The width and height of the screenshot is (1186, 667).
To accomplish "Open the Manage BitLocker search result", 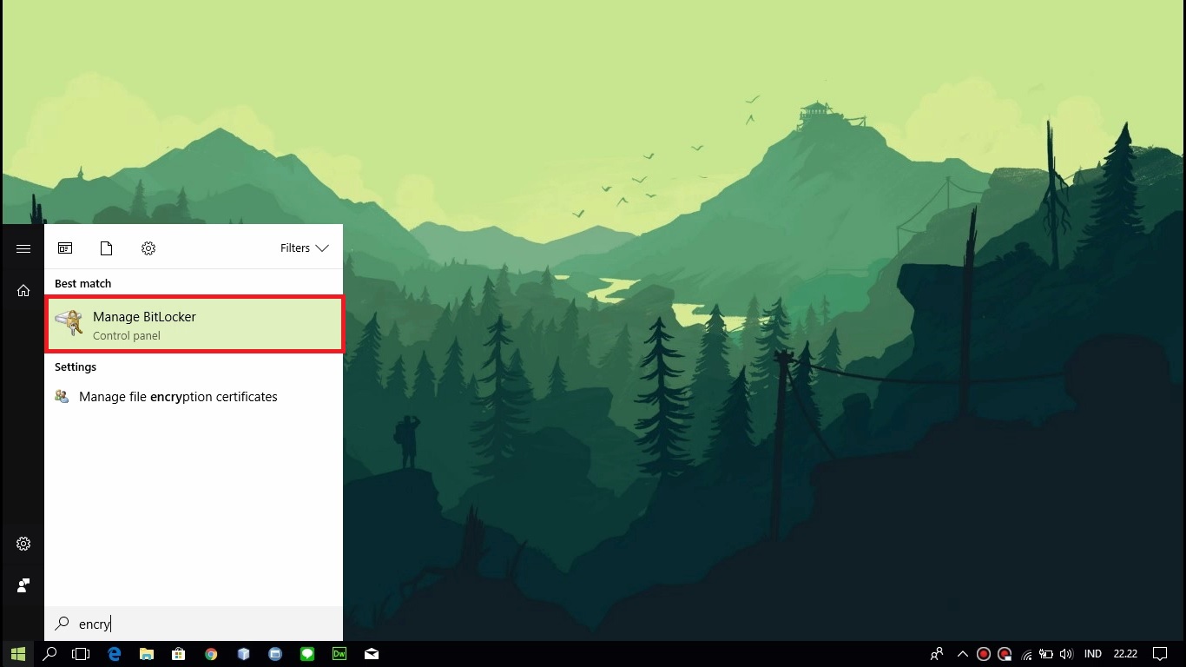I will click(194, 325).
